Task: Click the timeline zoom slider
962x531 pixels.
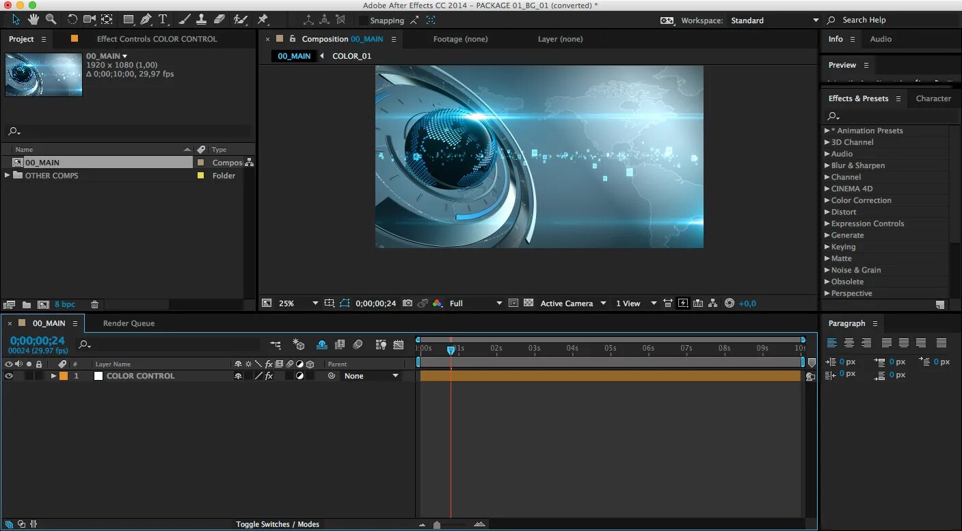Action: 437,525
